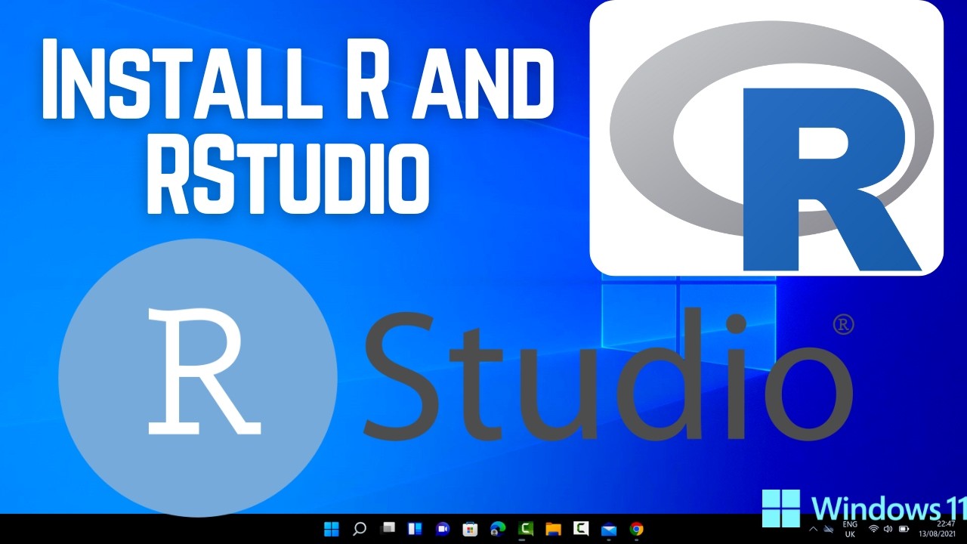Open Wi-Fi network tray icon
The image size is (967, 544).
tap(874, 529)
